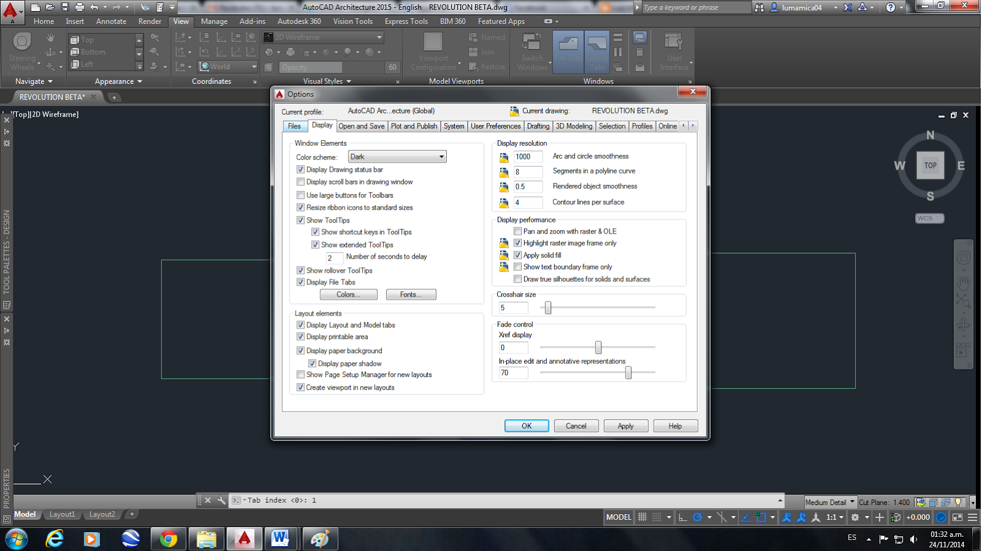
Task: Click the Help question mark icon in title bar
Action: (891, 7)
